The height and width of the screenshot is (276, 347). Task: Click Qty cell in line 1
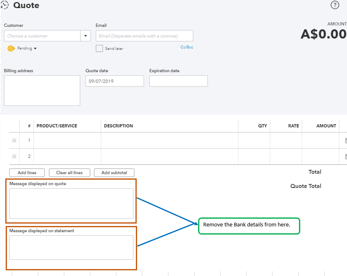254,140
